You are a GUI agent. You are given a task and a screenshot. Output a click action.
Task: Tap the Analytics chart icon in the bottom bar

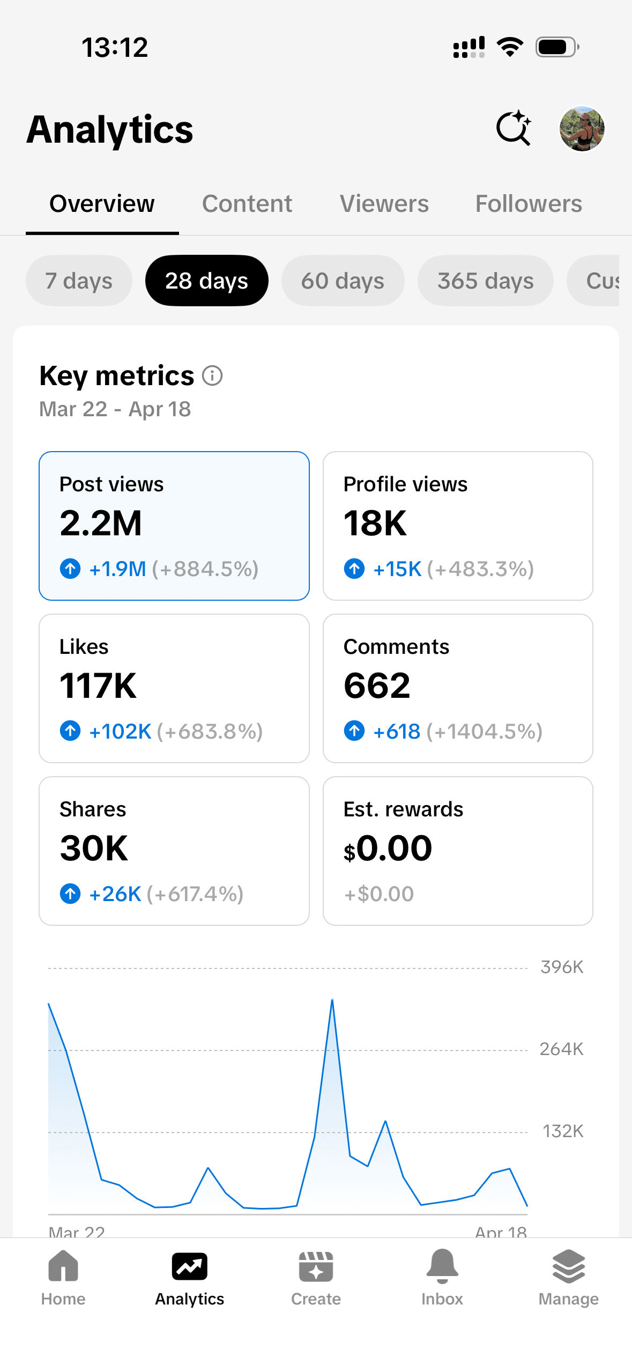coord(189,1266)
